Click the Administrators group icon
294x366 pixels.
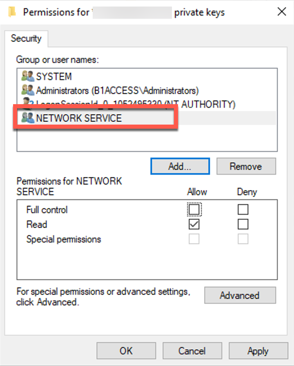coord(28,90)
